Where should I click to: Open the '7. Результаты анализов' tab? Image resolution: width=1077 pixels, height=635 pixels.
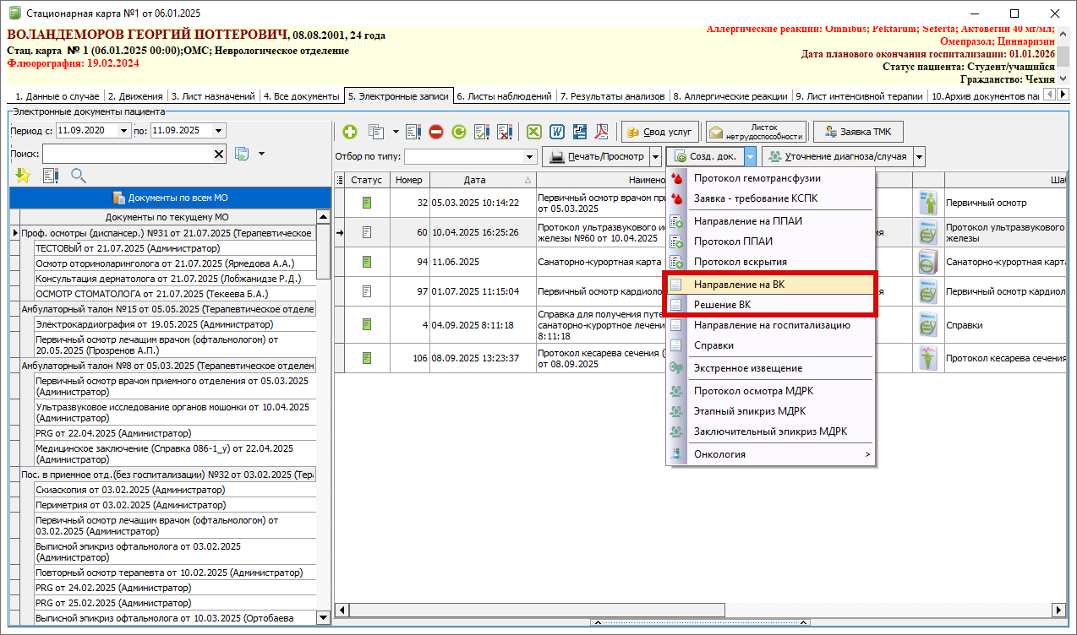pos(613,96)
